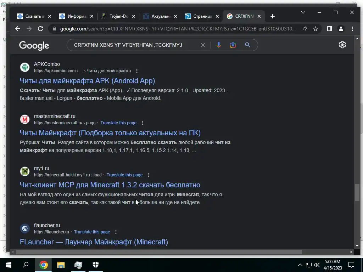The image size is (363, 272).
Task: Click the horizontal scrollbar thumb
Action: [159, 252]
